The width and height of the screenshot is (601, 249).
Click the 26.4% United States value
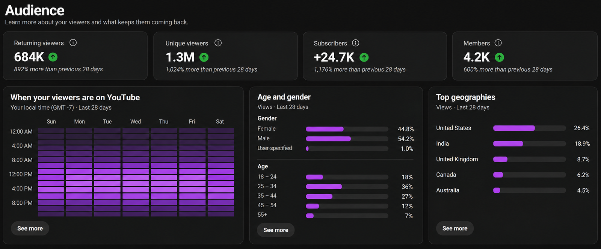tap(581, 128)
